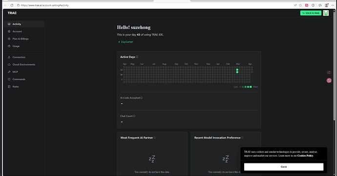The image size is (337, 176).
Task: Dismiss cookie notice with Got it
Action: [284, 167]
